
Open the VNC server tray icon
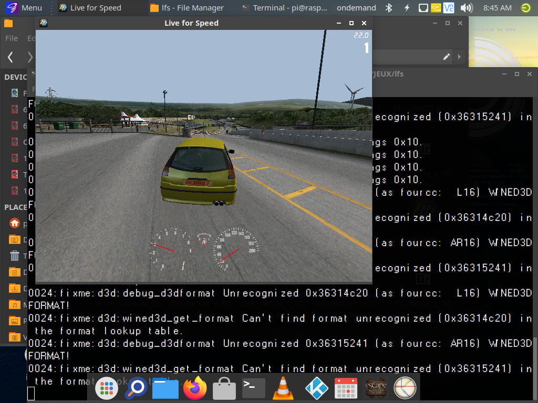point(449,7)
